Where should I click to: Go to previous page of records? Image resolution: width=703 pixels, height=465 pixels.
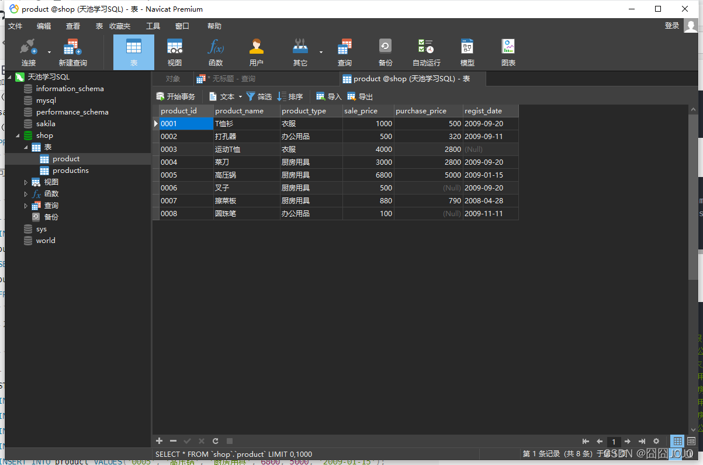(600, 442)
